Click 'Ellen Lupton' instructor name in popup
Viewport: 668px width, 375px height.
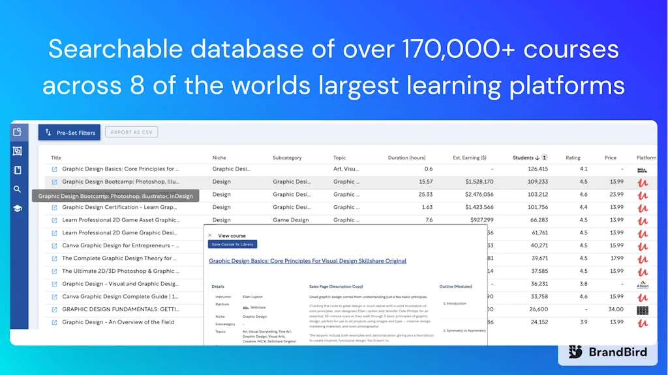pos(252,297)
